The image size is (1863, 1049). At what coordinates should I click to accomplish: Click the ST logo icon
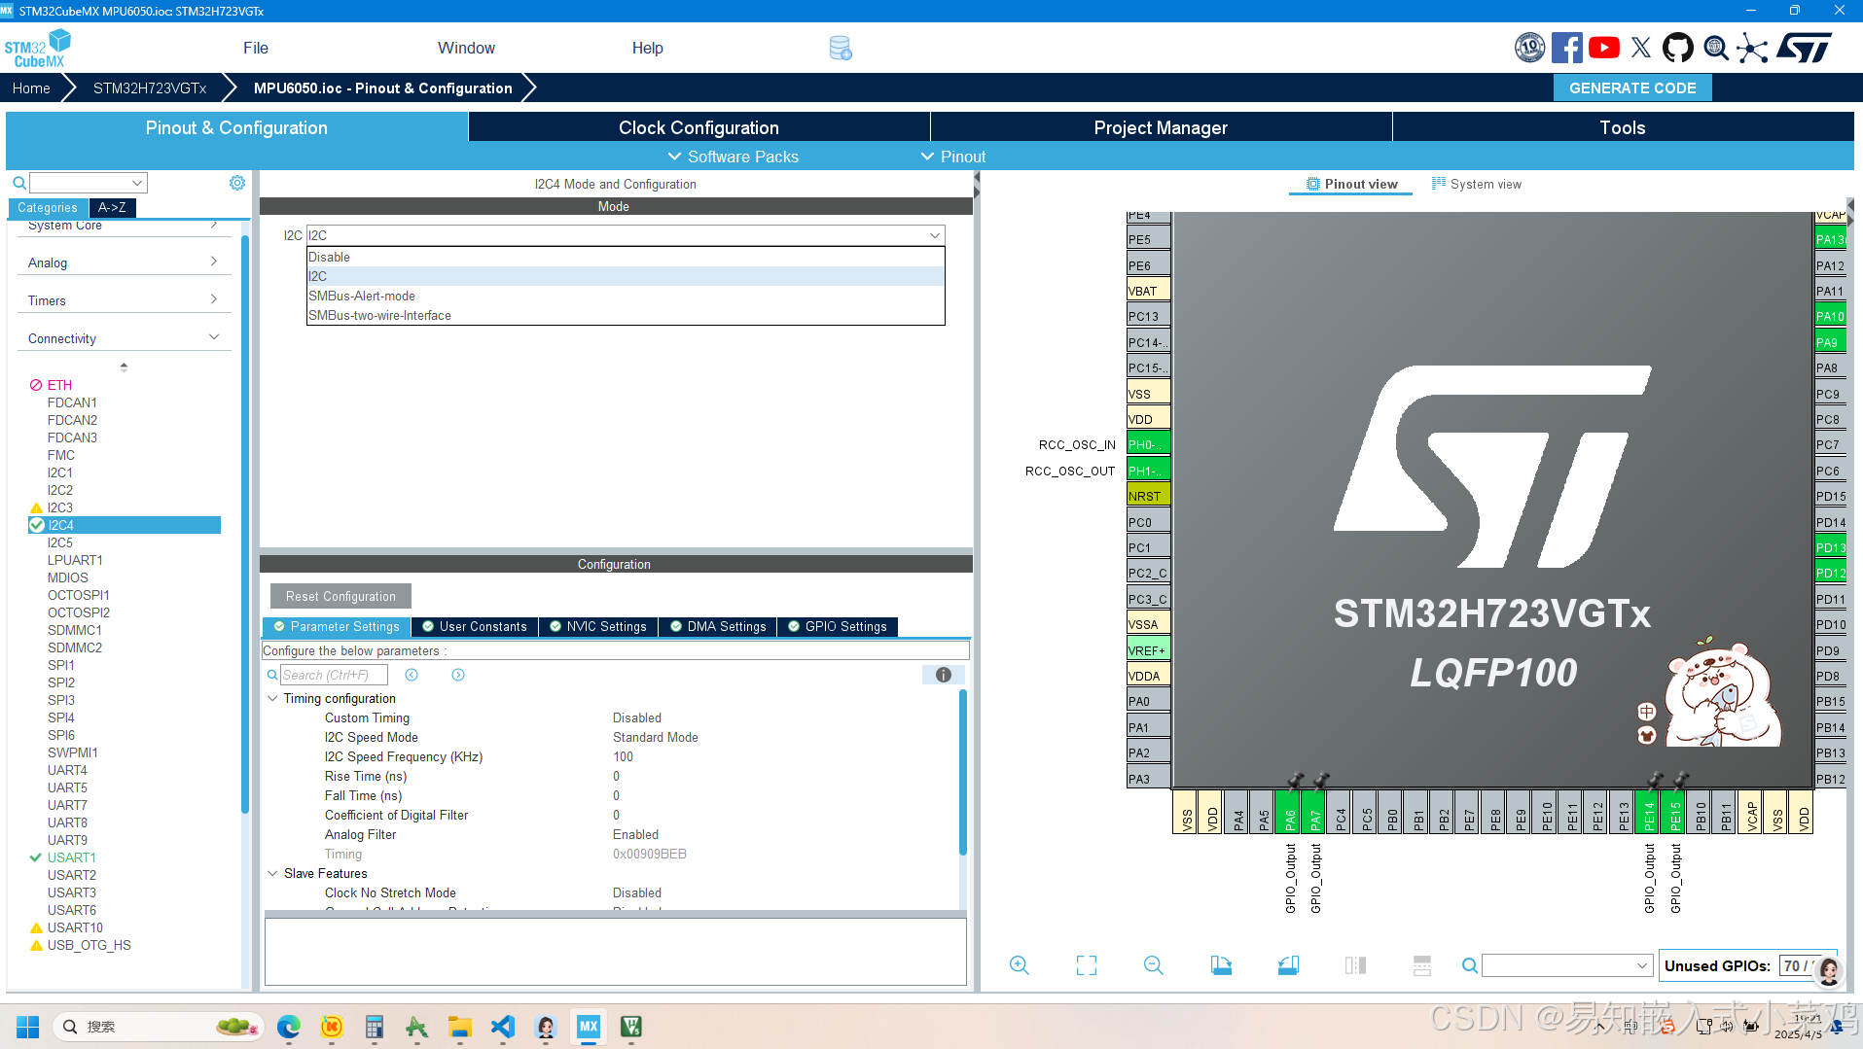[1804, 48]
